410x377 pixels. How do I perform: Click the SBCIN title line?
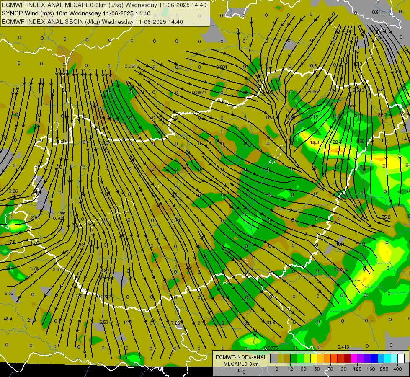pos(92,22)
